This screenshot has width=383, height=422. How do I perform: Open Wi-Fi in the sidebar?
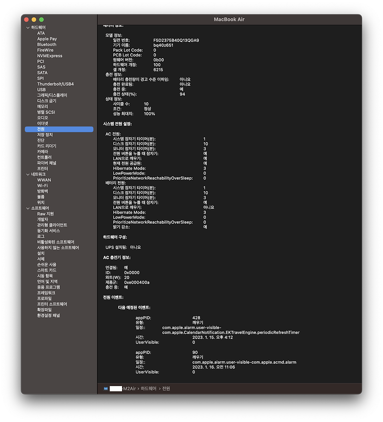pos(43,186)
